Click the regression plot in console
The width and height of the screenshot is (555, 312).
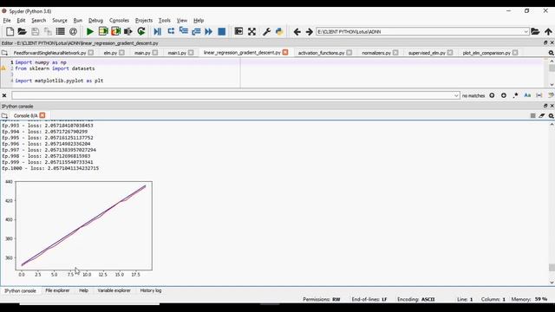78,228
